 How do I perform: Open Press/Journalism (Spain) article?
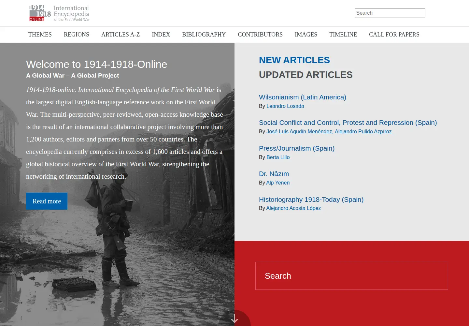297,148
